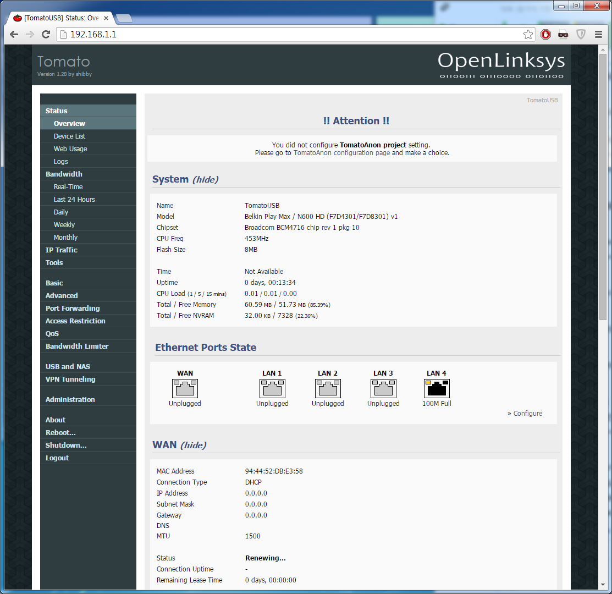Open the red stop-sign extension icon
Screen dimensions: 612x594
(545, 34)
